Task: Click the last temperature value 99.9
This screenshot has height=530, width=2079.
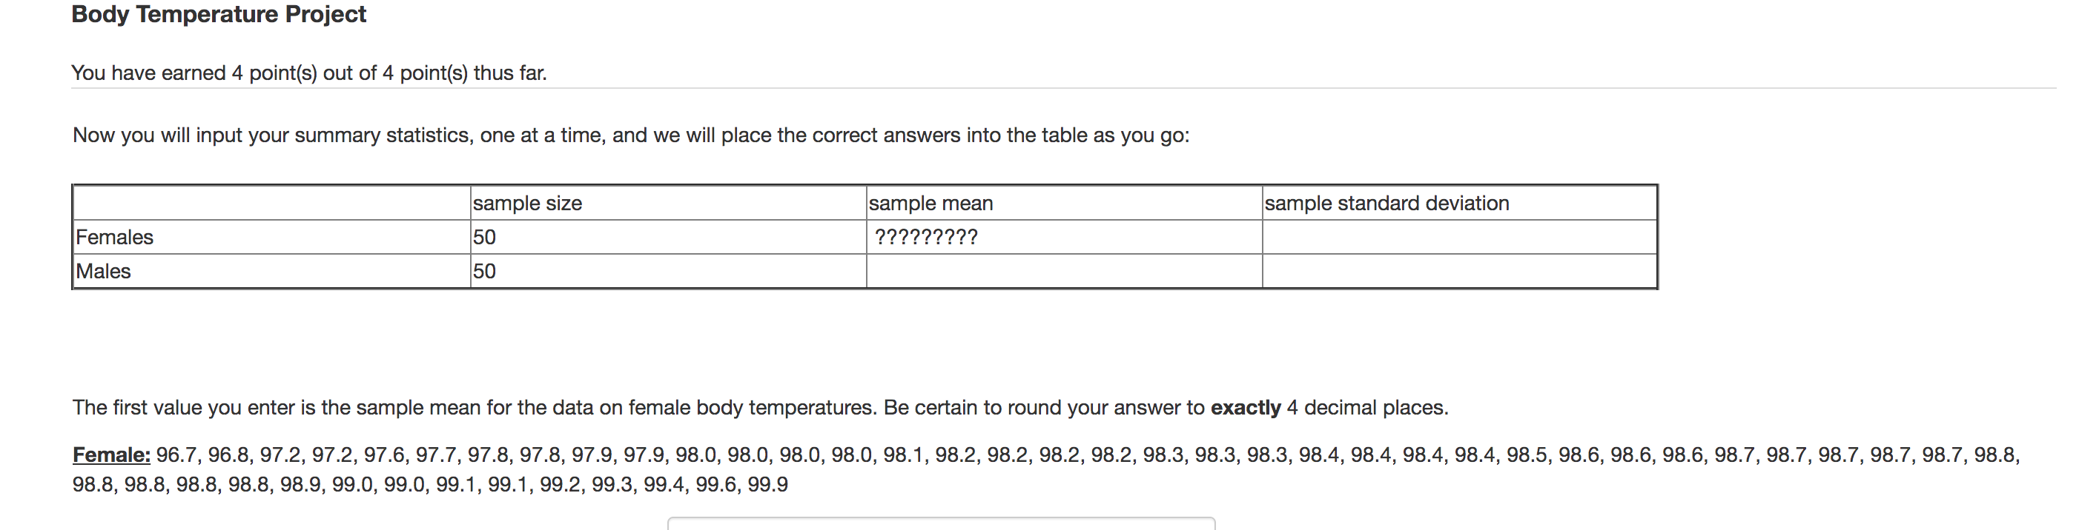Action: (x=774, y=485)
